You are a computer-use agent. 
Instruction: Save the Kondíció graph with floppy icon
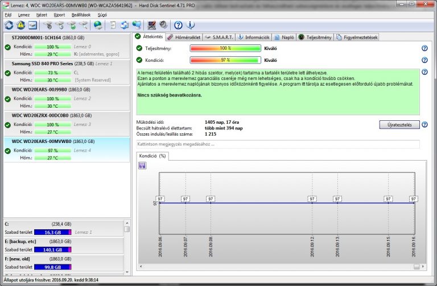click(142, 165)
